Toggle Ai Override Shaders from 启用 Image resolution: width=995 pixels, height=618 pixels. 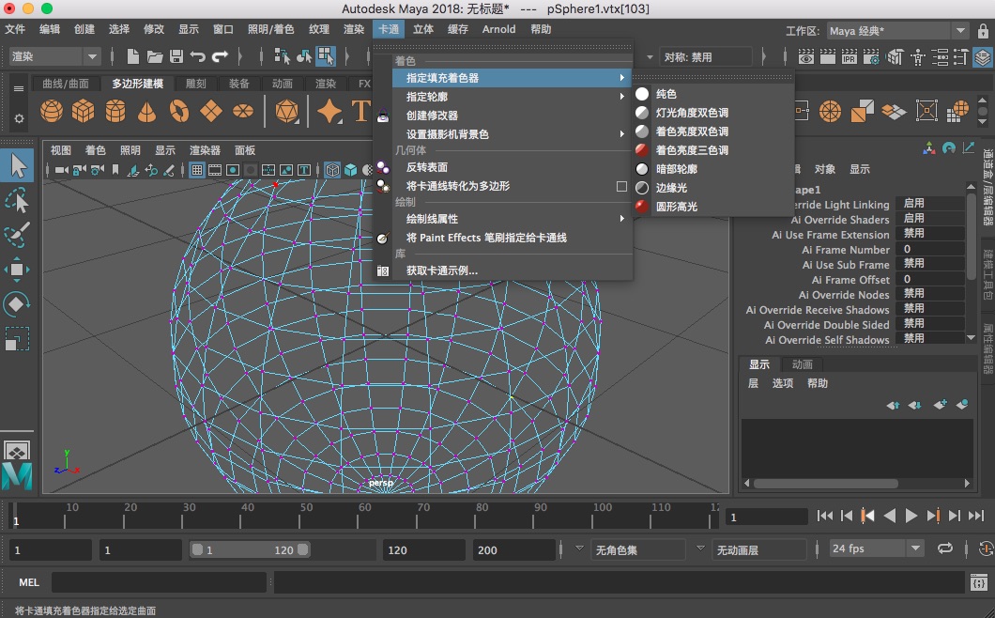[931, 219]
